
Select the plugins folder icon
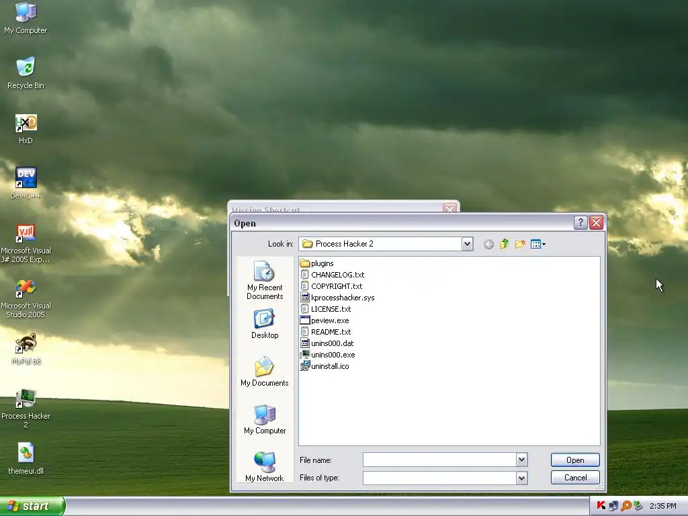click(305, 263)
